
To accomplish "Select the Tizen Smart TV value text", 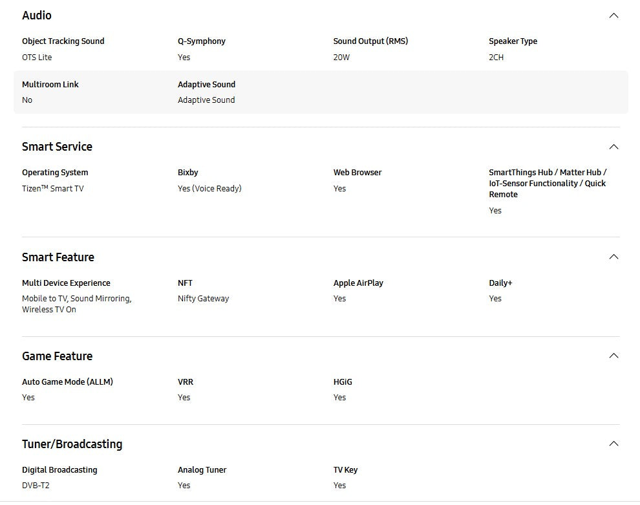I will click(x=52, y=189).
